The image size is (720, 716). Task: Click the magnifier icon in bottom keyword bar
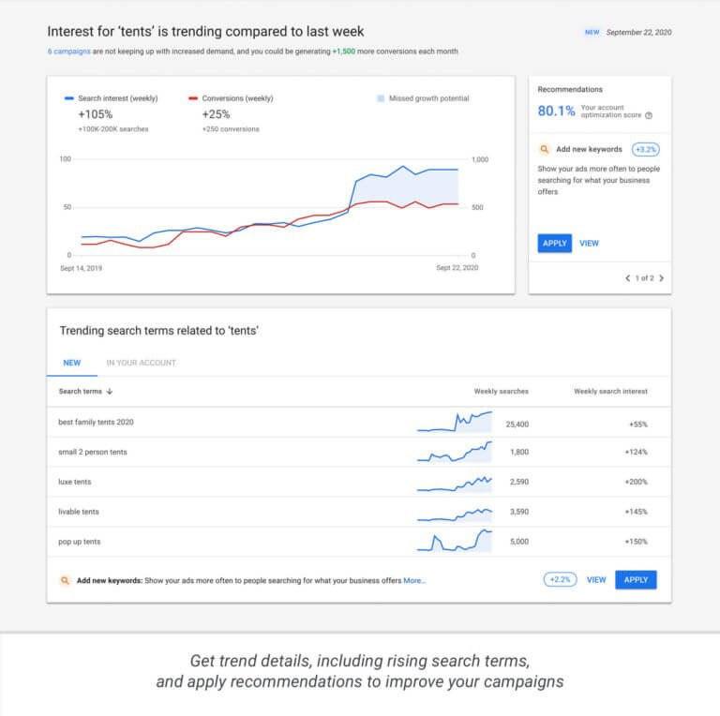65,580
